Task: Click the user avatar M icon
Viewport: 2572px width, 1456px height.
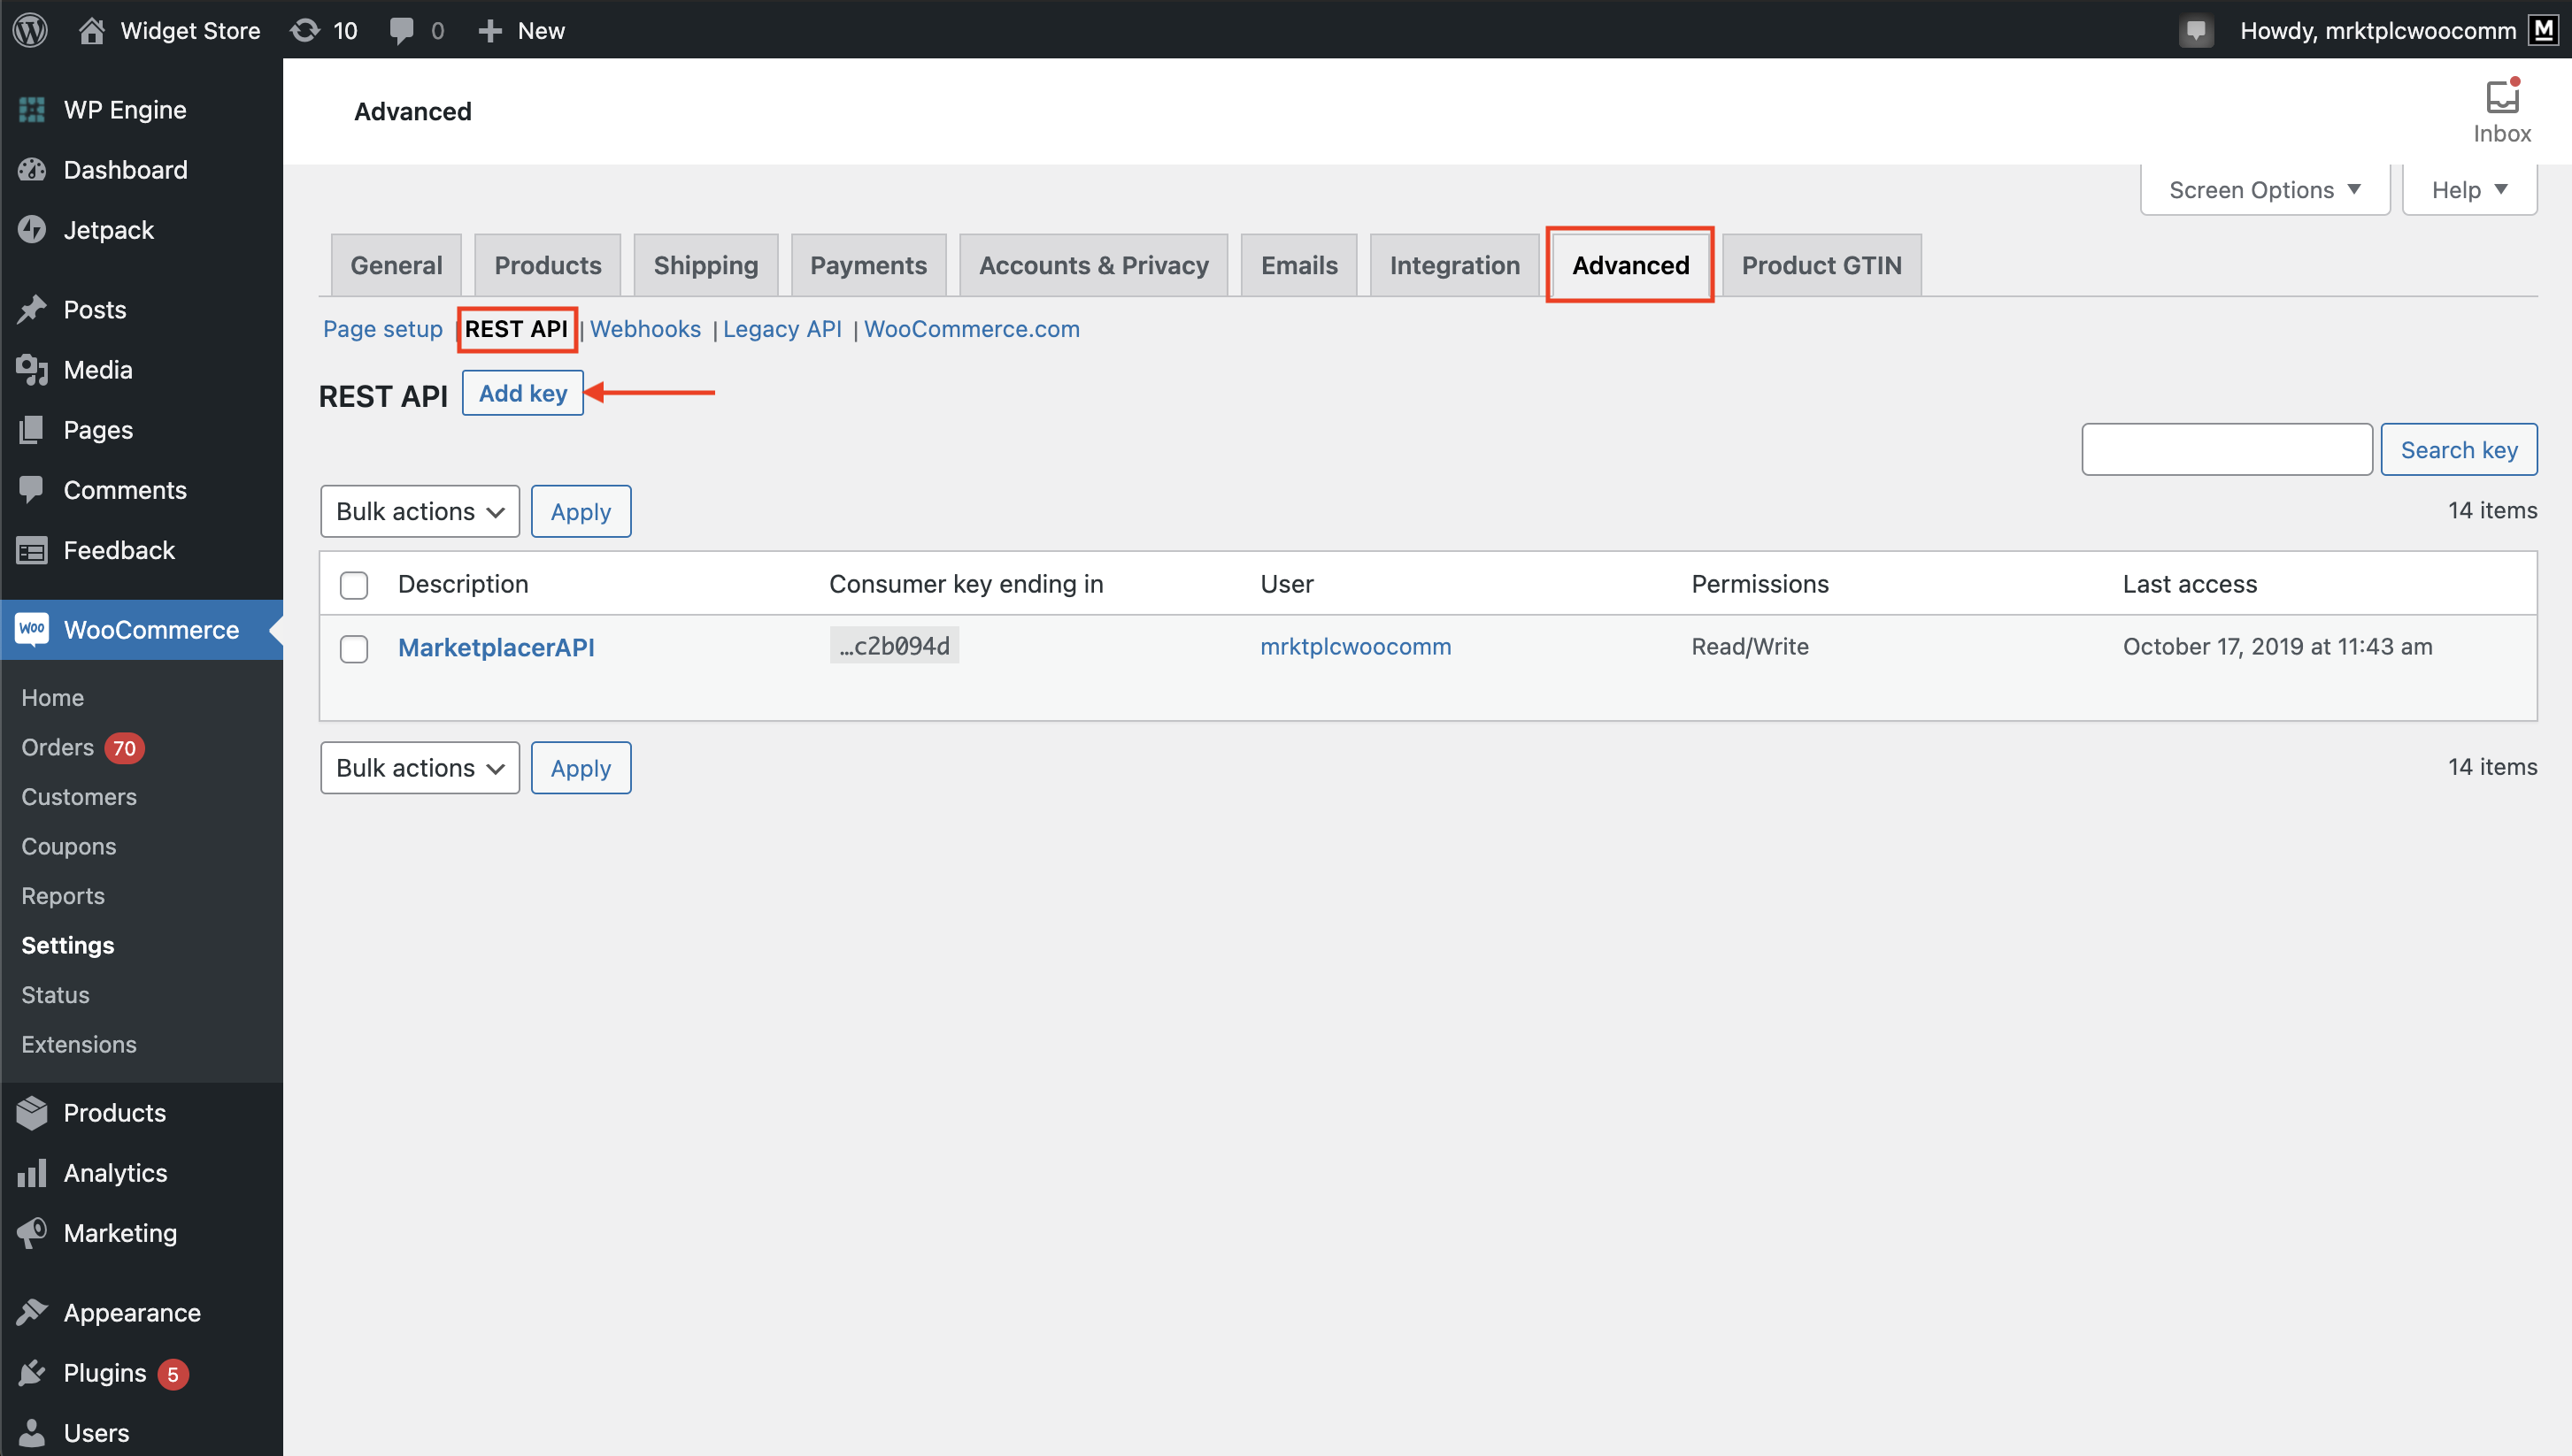Action: [2544, 30]
